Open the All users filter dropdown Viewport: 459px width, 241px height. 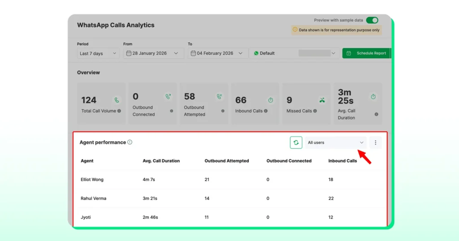(x=335, y=142)
